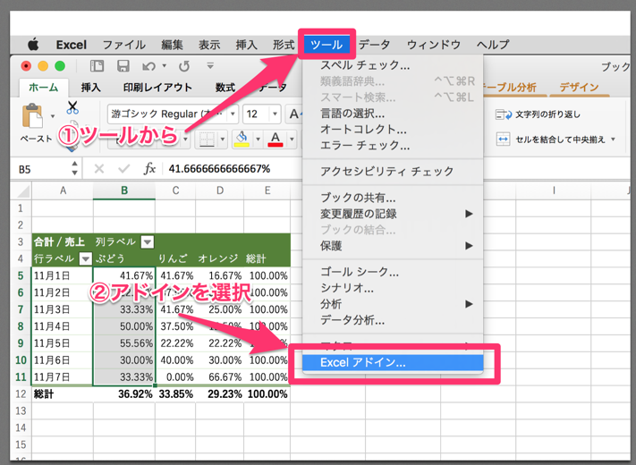Image resolution: width=636 pixels, height=465 pixels.
Task: Click the formula bar value 41.67%
Action: (219, 169)
